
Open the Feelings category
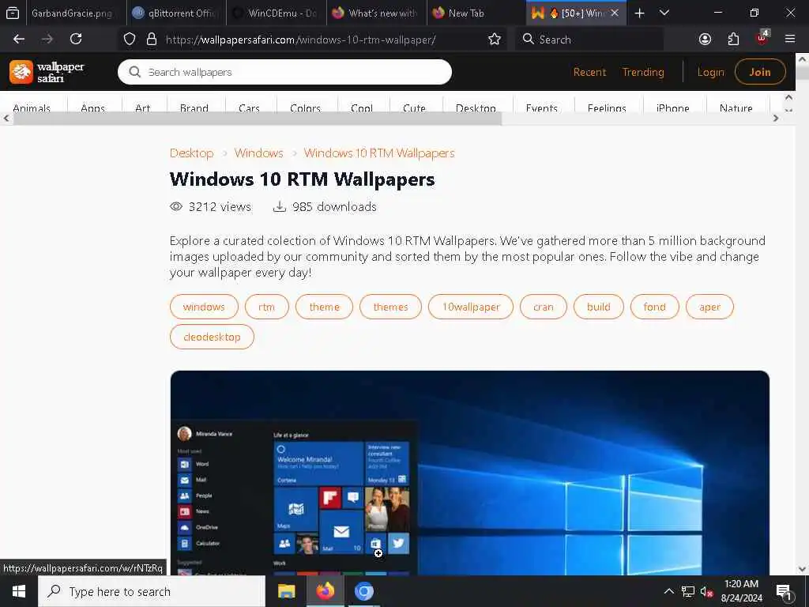[x=607, y=107]
